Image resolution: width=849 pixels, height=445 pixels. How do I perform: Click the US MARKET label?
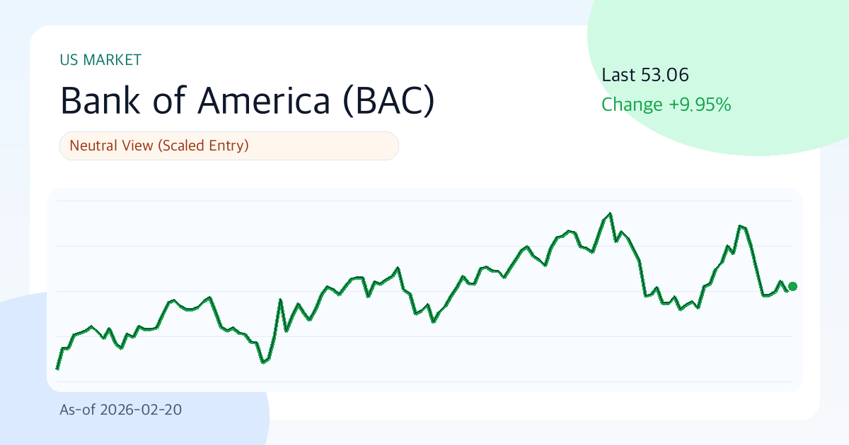[x=100, y=60]
